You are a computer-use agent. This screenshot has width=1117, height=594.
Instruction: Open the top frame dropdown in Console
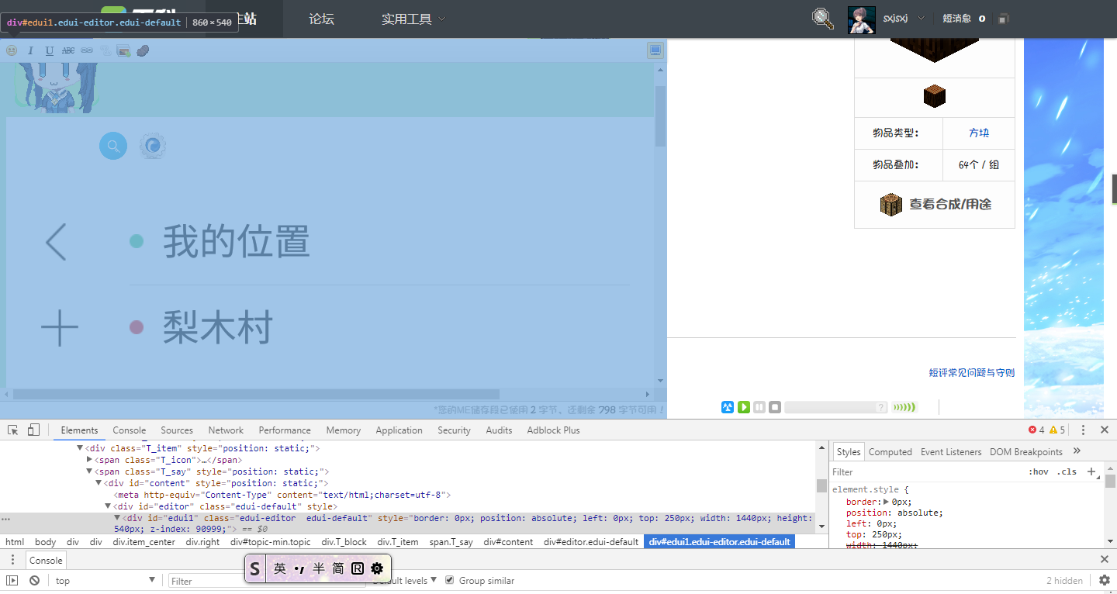pos(105,580)
